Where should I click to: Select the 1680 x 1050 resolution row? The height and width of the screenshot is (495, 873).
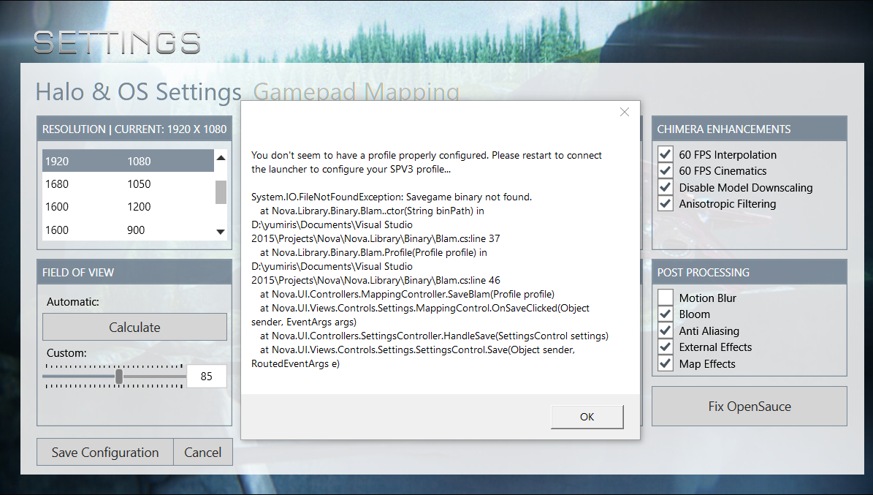[x=128, y=184]
